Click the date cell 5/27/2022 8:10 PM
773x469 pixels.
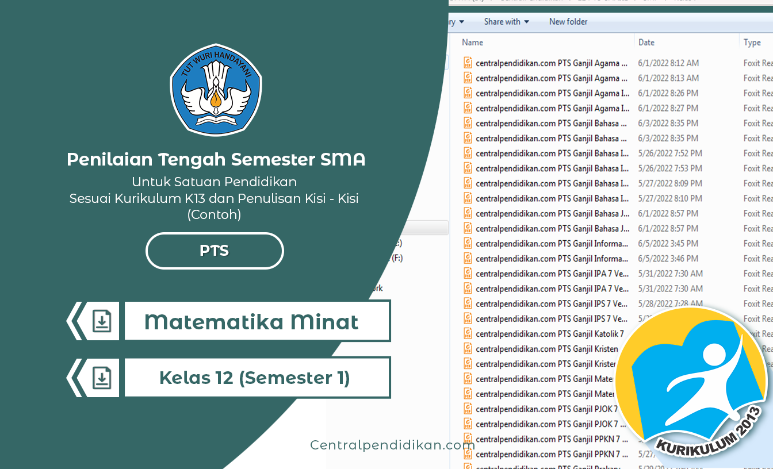coord(670,198)
